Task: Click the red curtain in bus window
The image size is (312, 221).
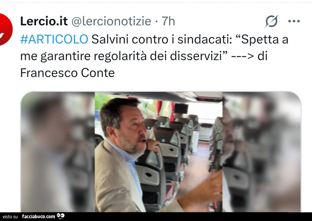Action: click(x=159, y=108)
